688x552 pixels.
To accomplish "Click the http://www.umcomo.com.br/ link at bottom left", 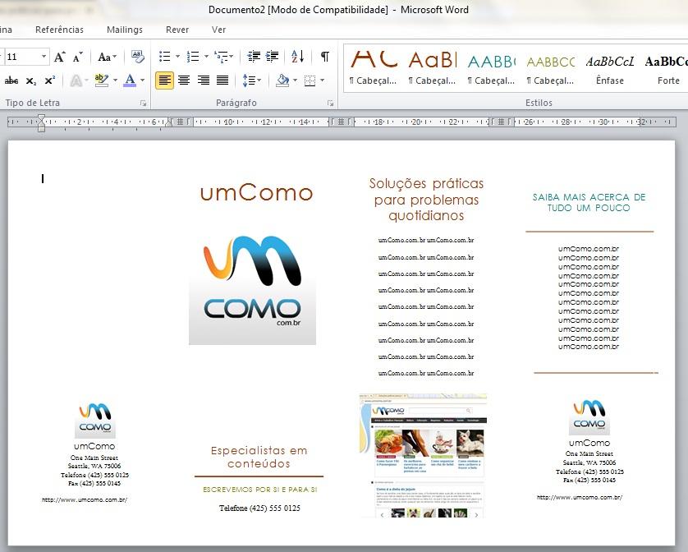I will (x=85, y=499).
